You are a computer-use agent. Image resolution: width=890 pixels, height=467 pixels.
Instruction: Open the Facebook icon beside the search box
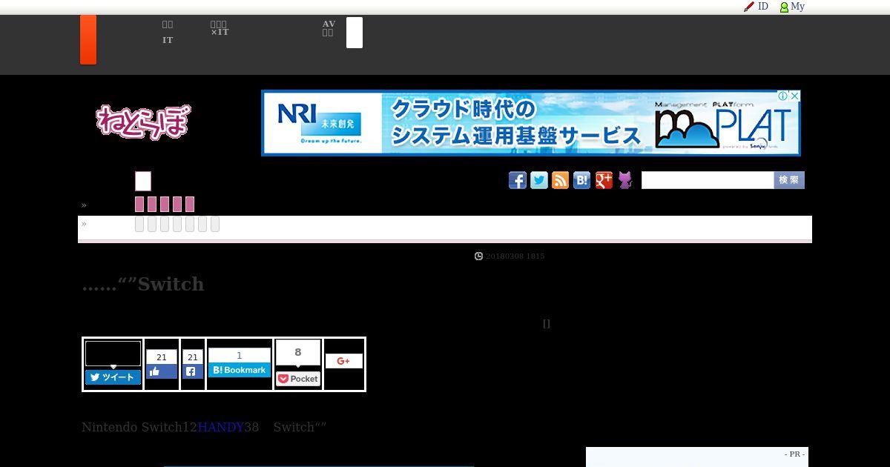coord(518,180)
